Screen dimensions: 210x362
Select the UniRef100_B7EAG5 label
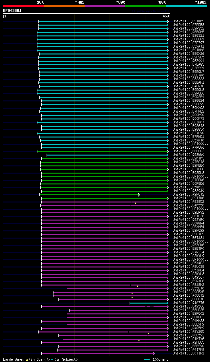(x=188, y=65)
